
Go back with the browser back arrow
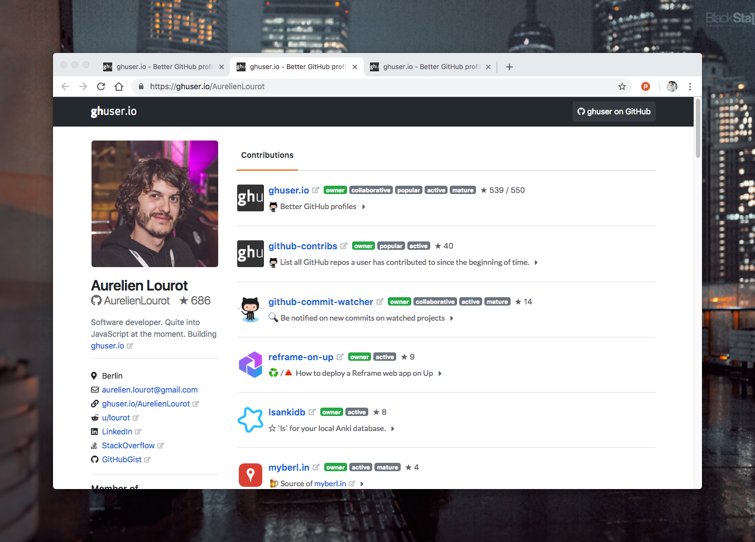[x=65, y=86]
